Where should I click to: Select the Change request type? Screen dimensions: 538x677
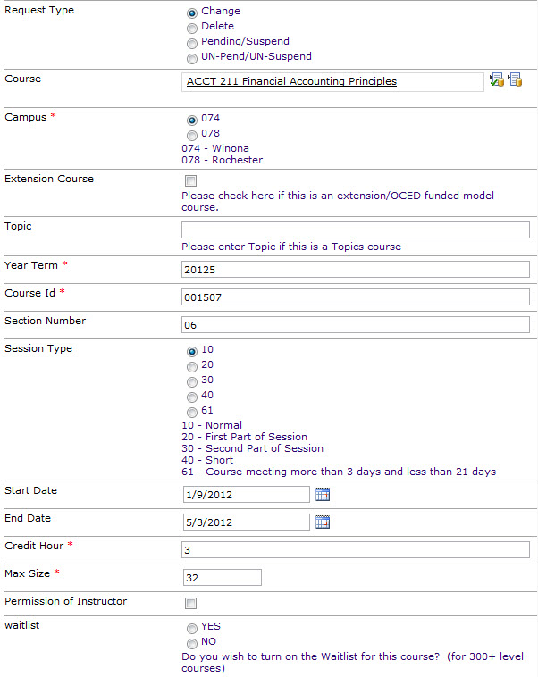pos(192,13)
